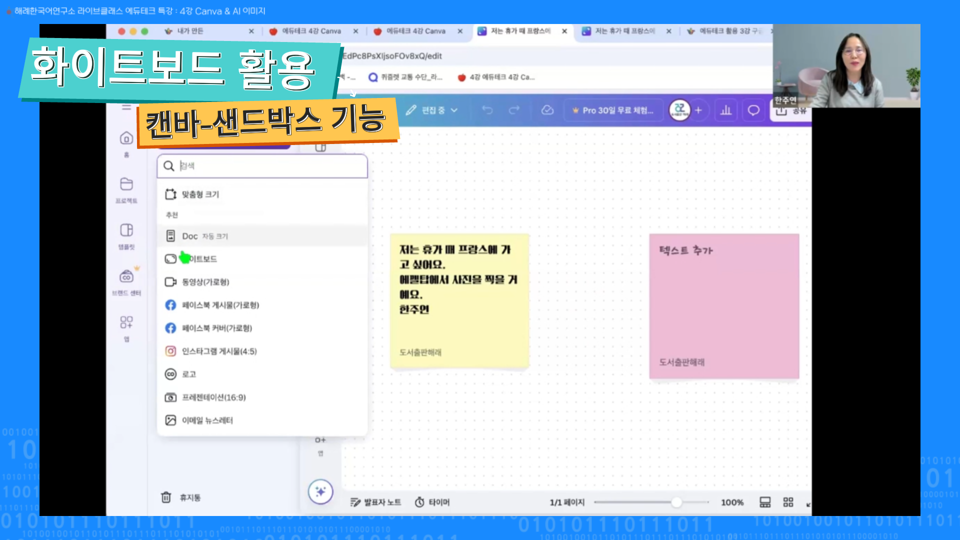This screenshot has height=540, width=960.
Task: Select 페이스북 게시물(가로형) option
Action: (262, 305)
